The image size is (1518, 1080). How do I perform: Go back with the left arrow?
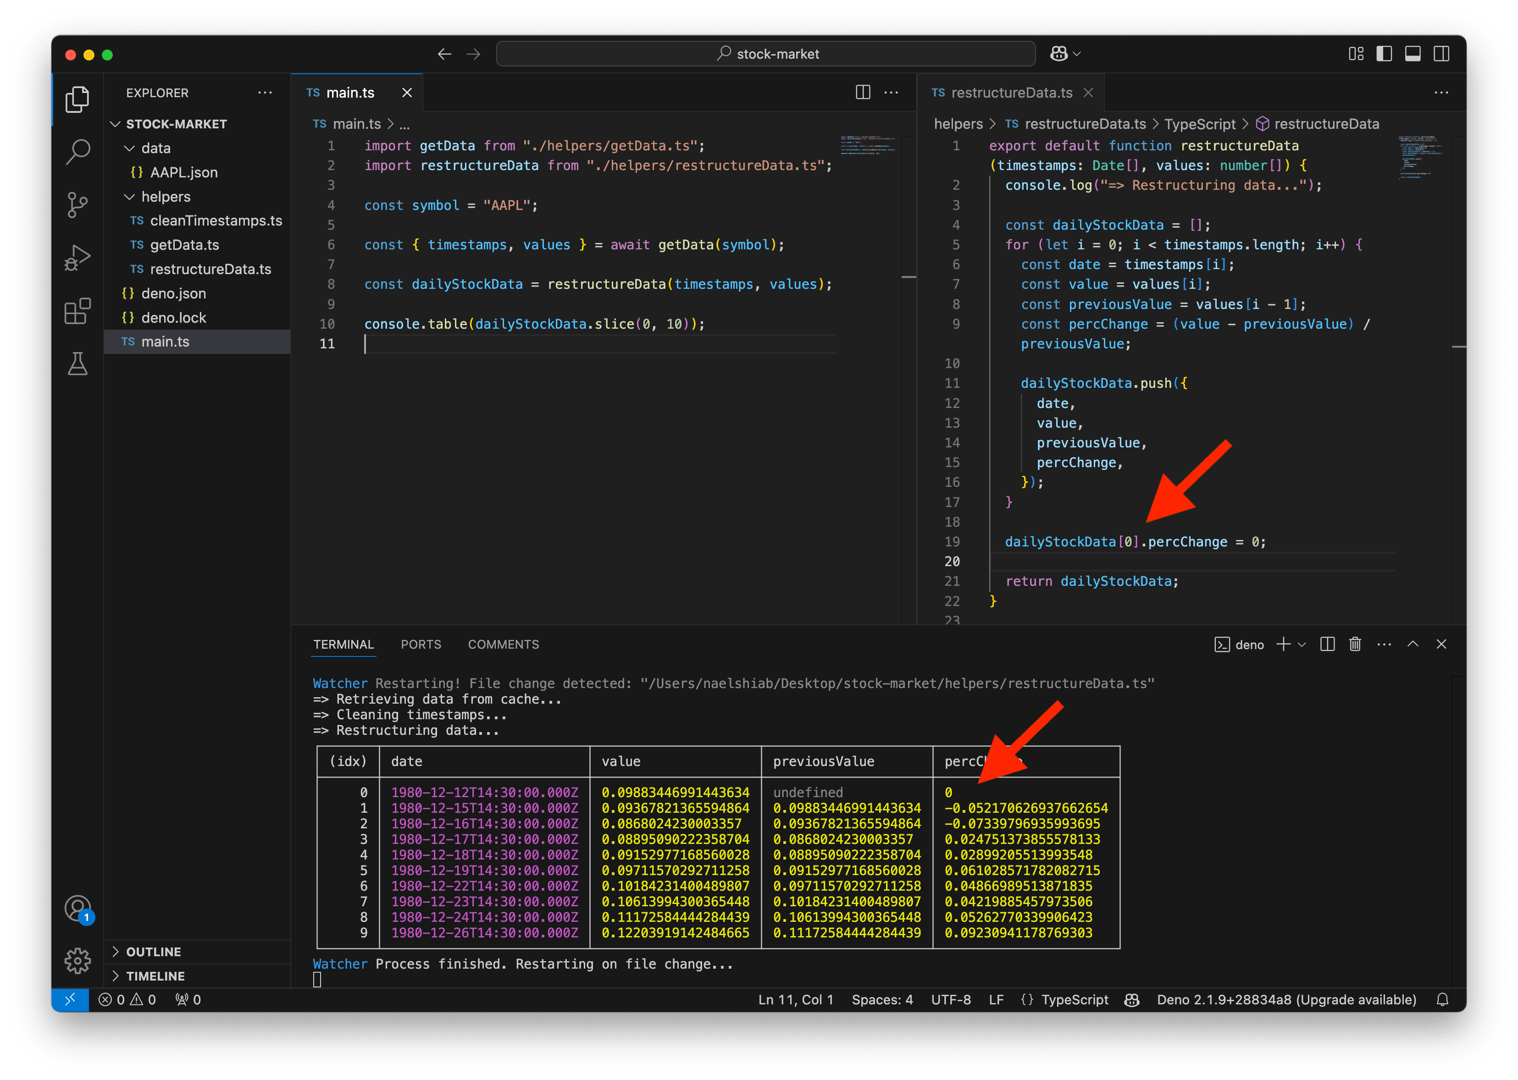click(444, 54)
